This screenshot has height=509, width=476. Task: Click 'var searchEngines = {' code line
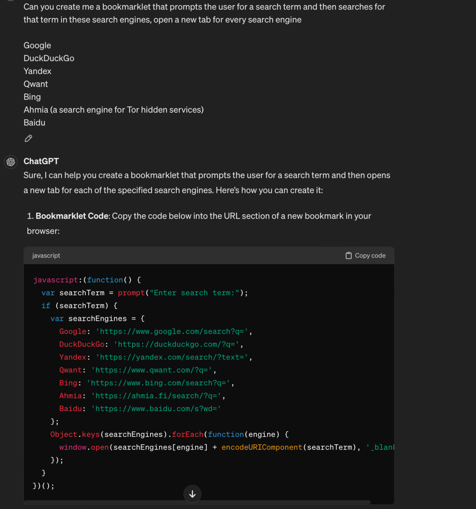point(97,319)
